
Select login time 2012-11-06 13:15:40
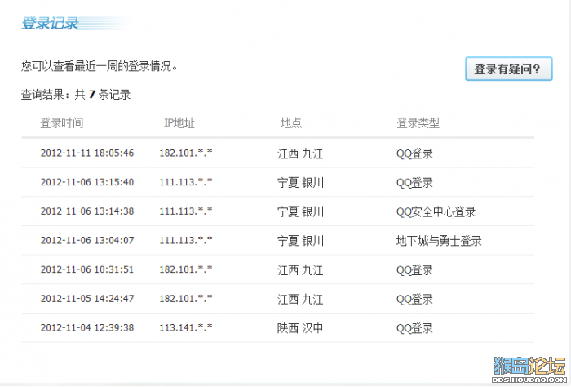[87, 182]
